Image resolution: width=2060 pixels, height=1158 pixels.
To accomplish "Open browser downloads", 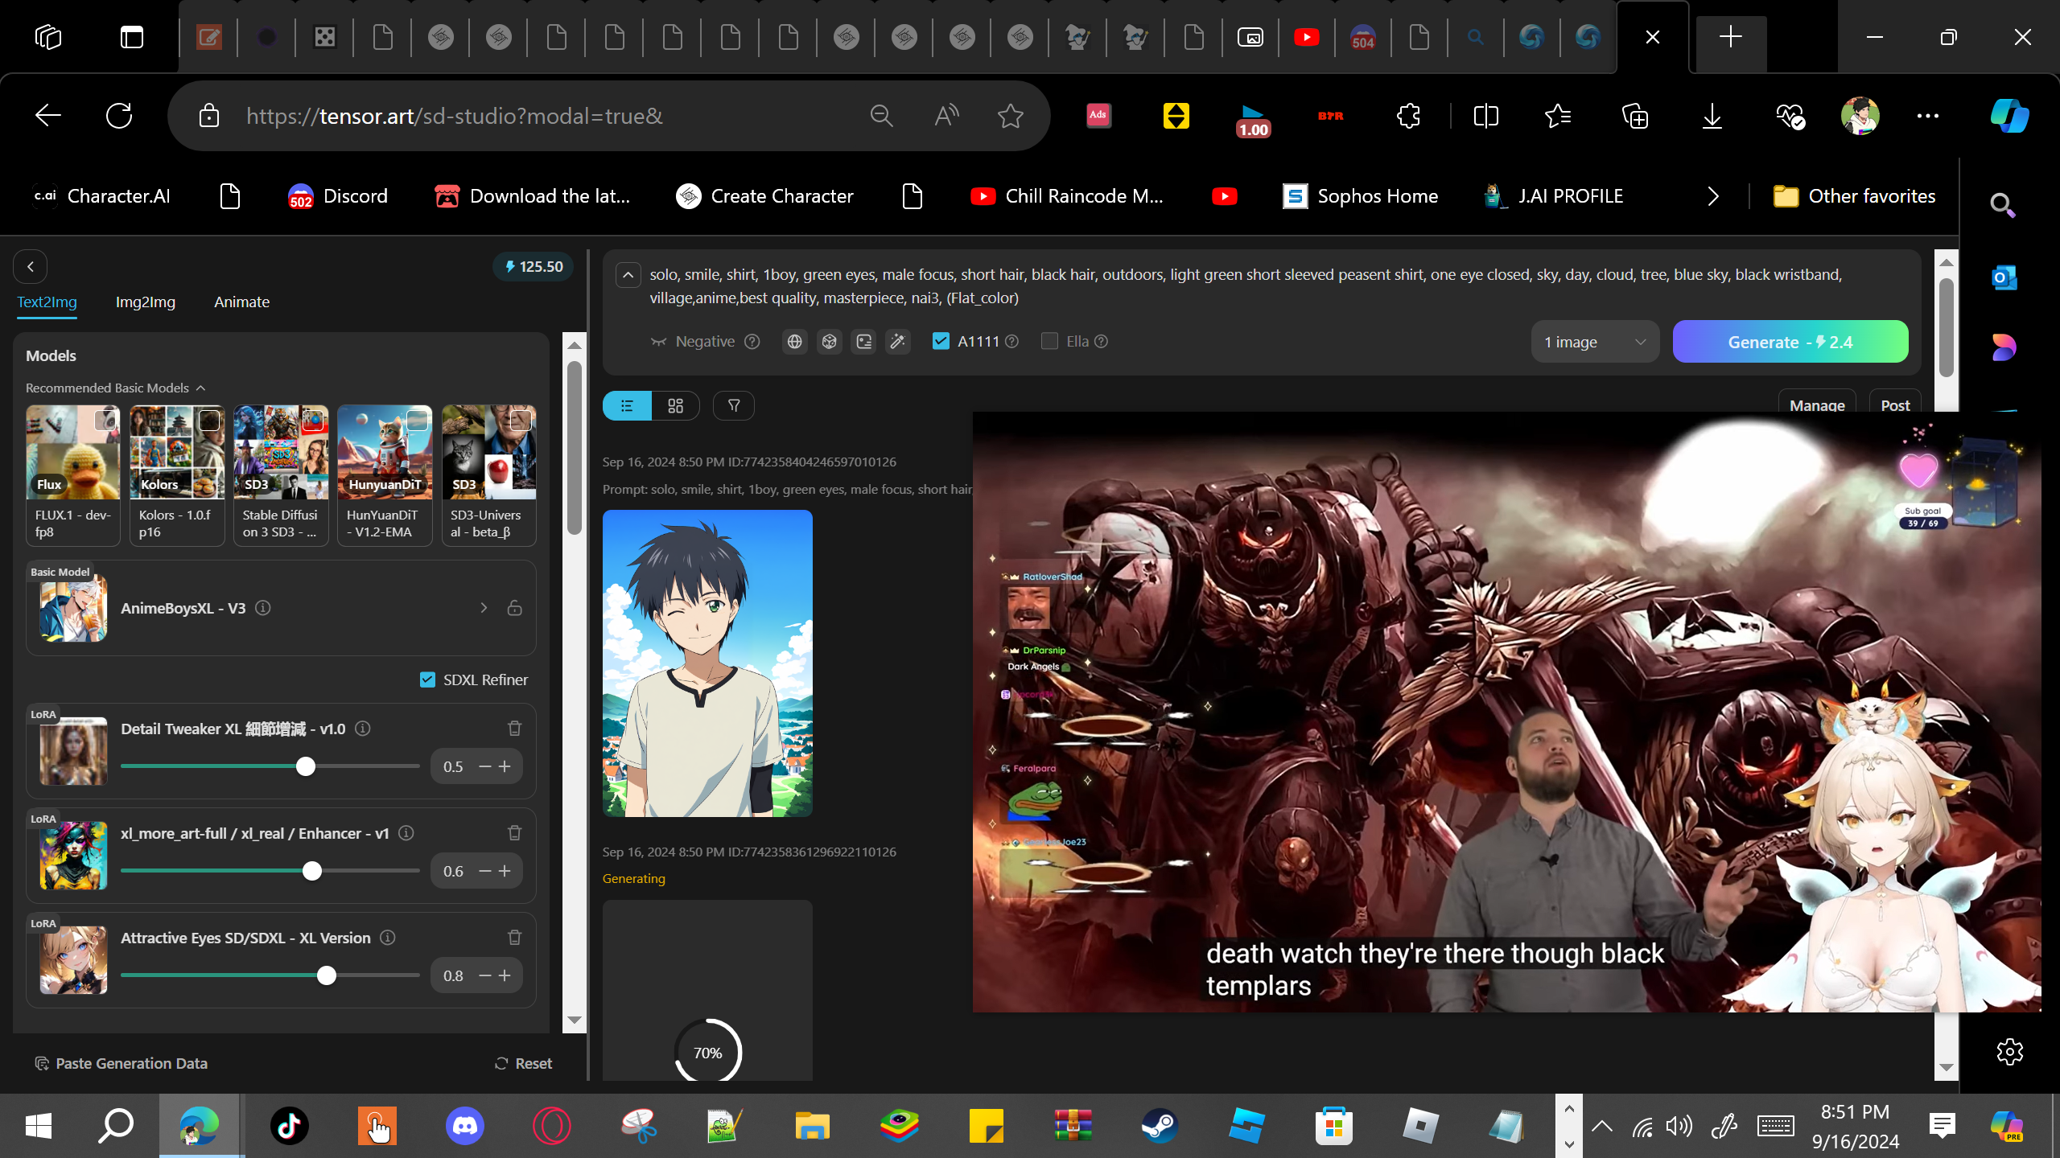I will (1712, 116).
